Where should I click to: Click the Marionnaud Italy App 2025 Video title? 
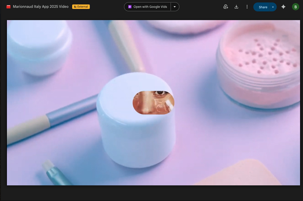pyautogui.click(x=41, y=7)
